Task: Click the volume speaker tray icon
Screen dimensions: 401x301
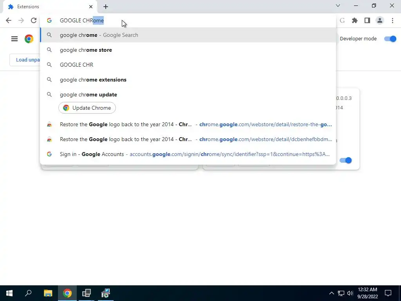Action: click(350, 293)
